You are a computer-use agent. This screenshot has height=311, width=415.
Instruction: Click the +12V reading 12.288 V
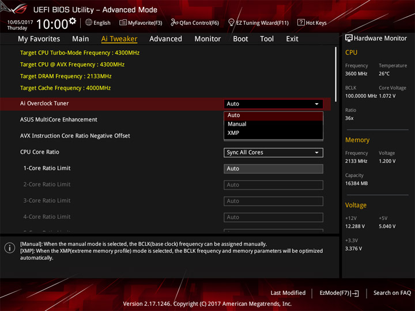(x=355, y=226)
